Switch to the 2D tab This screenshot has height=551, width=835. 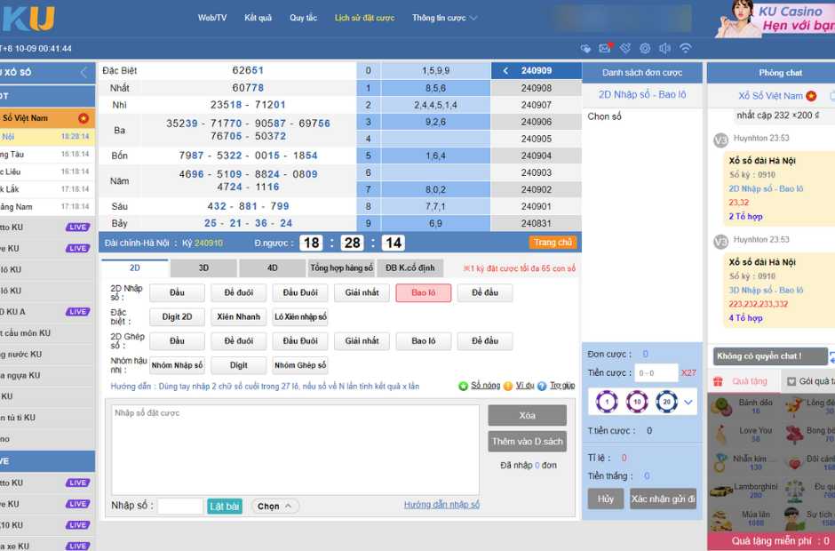[135, 268]
